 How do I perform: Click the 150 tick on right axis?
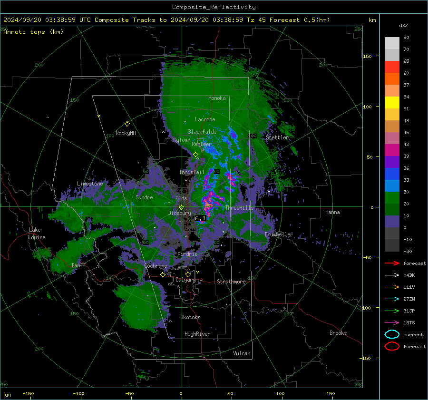tap(367, 56)
